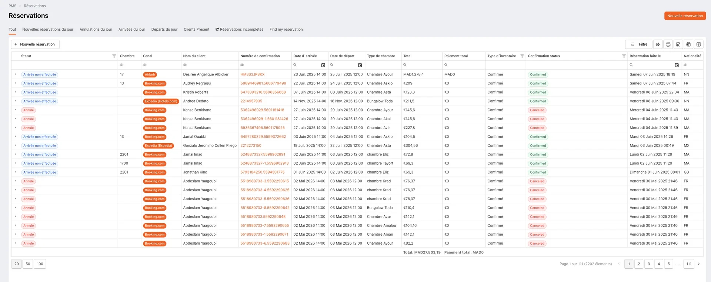Click the document copy icon in the toolbar

688,44
